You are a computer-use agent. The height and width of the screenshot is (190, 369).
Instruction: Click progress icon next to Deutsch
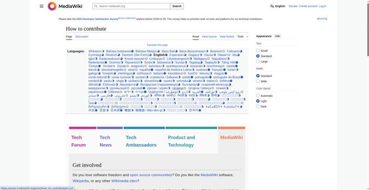tap(119, 55)
